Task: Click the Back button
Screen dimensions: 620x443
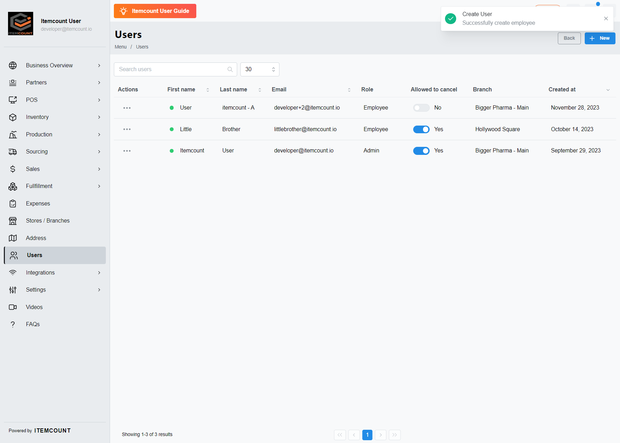Action: click(569, 38)
